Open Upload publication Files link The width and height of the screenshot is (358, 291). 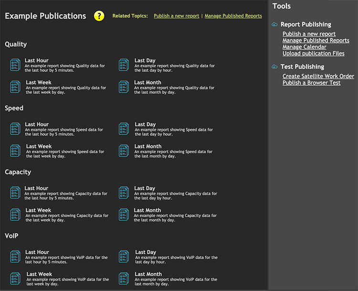click(x=314, y=53)
